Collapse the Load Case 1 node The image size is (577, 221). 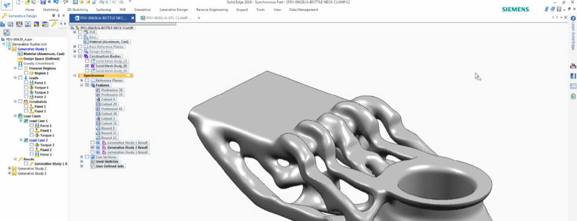(x=21, y=121)
